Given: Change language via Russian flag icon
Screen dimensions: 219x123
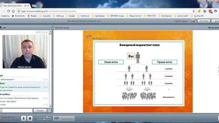Looking at the screenshot, I should pos(193,21).
